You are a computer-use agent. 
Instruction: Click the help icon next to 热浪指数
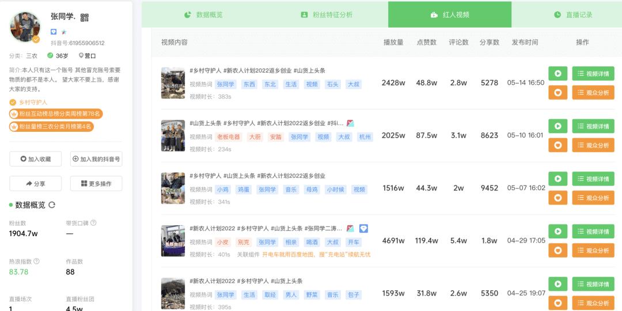[x=36, y=261]
